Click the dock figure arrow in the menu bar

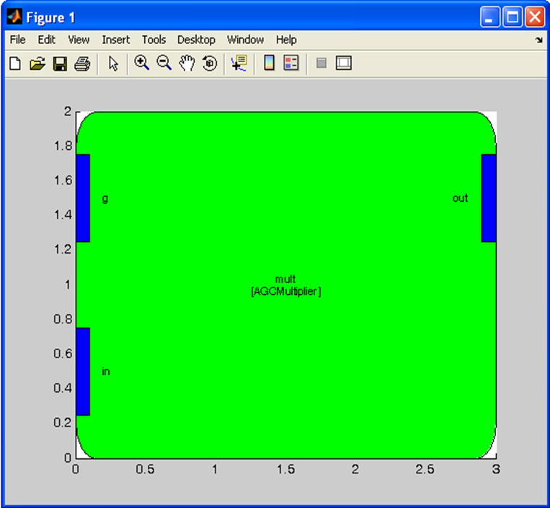[x=538, y=40]
